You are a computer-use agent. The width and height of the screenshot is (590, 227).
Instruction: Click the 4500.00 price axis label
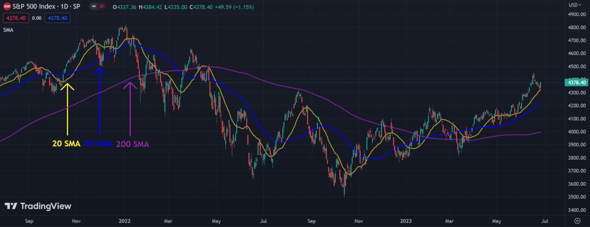(x=576, y=67)
